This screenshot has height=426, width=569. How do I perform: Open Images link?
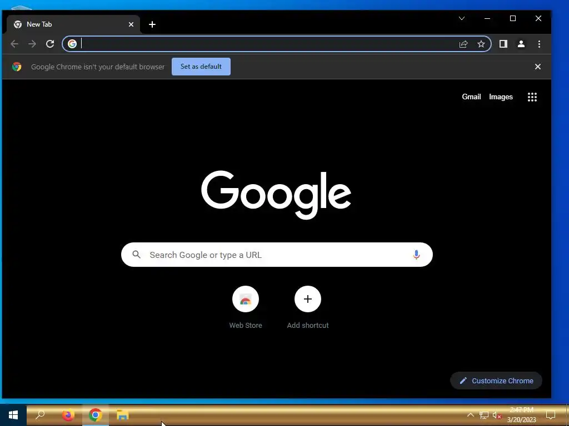click(501, 97)
